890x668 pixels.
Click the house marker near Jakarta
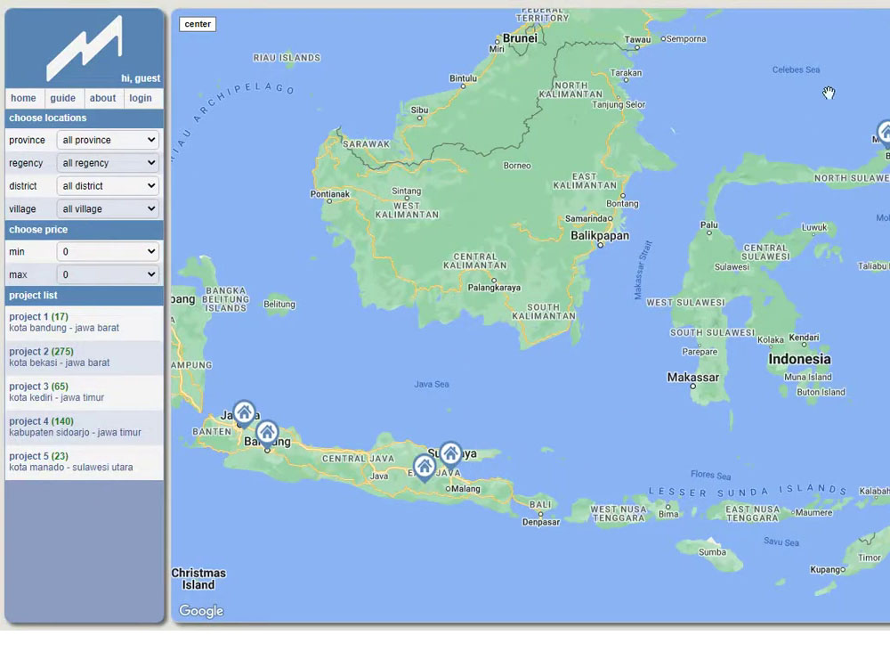[x=245, y=413]
